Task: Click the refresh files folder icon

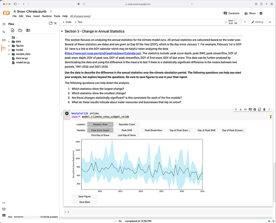Action: (x=21, y=31)
